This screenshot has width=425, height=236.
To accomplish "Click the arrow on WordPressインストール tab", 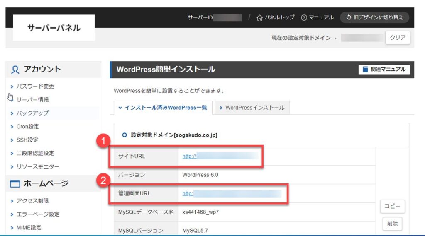I will coord(221,108).
